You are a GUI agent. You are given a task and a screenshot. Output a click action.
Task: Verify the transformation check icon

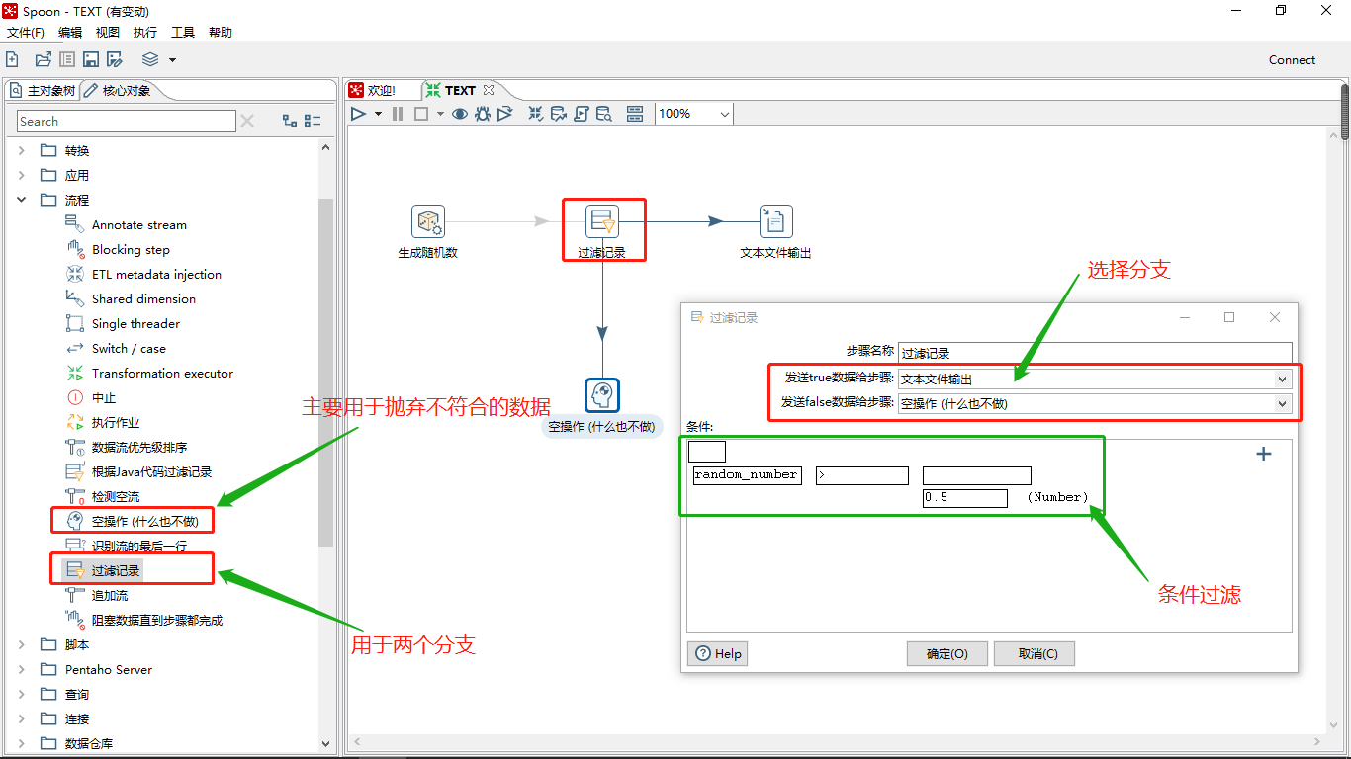point(535,114)
